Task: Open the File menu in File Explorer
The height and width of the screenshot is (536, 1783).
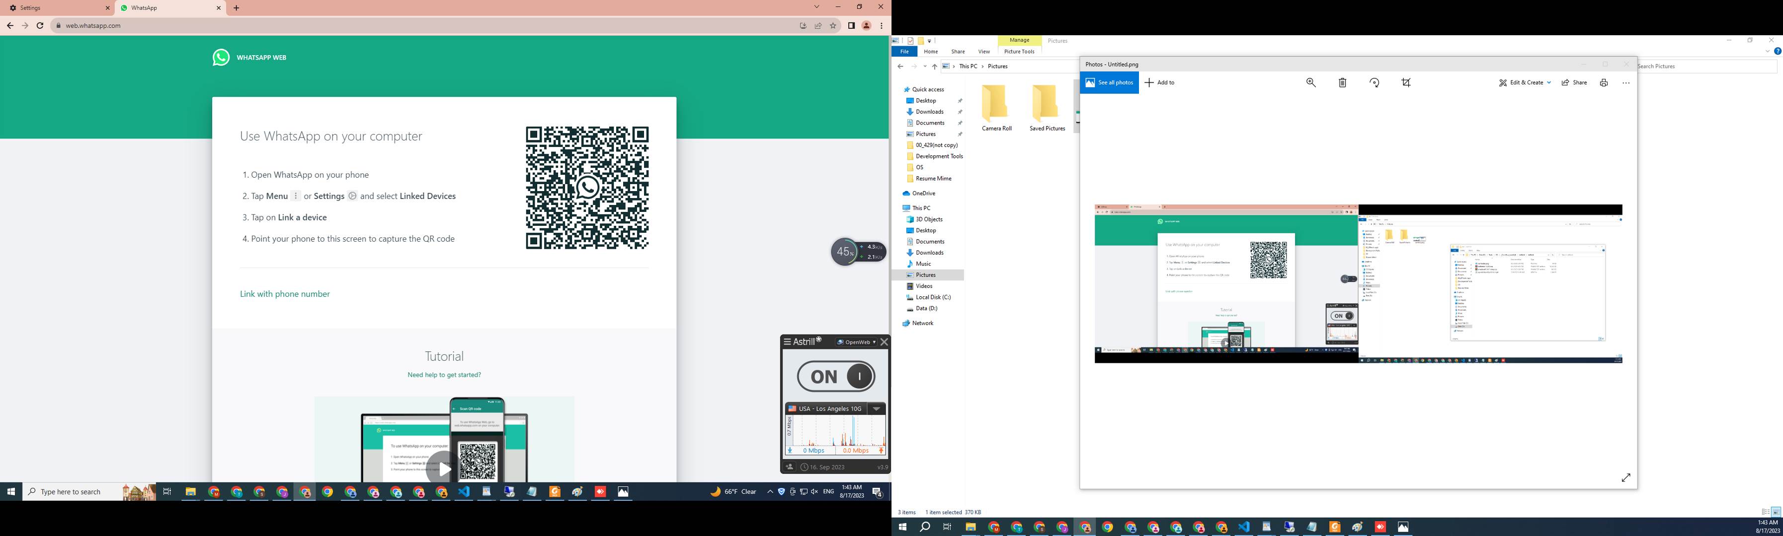Action: click(x=904, y=52)
